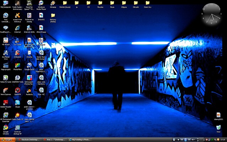Open the peja - czas hardcoru file
This screenshot has width=227, height=142.
pos(41,80)
